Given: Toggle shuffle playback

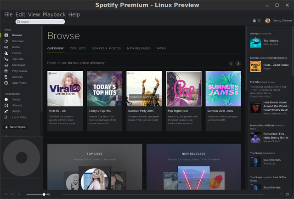Looking at the screenshot, I should (x=281, y=194).
